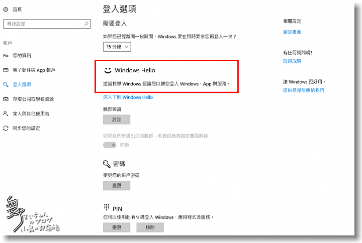Click the 臉部辨識 label
Image resolution: width=362 pixels, height=243 pixels.
(112, 109)
